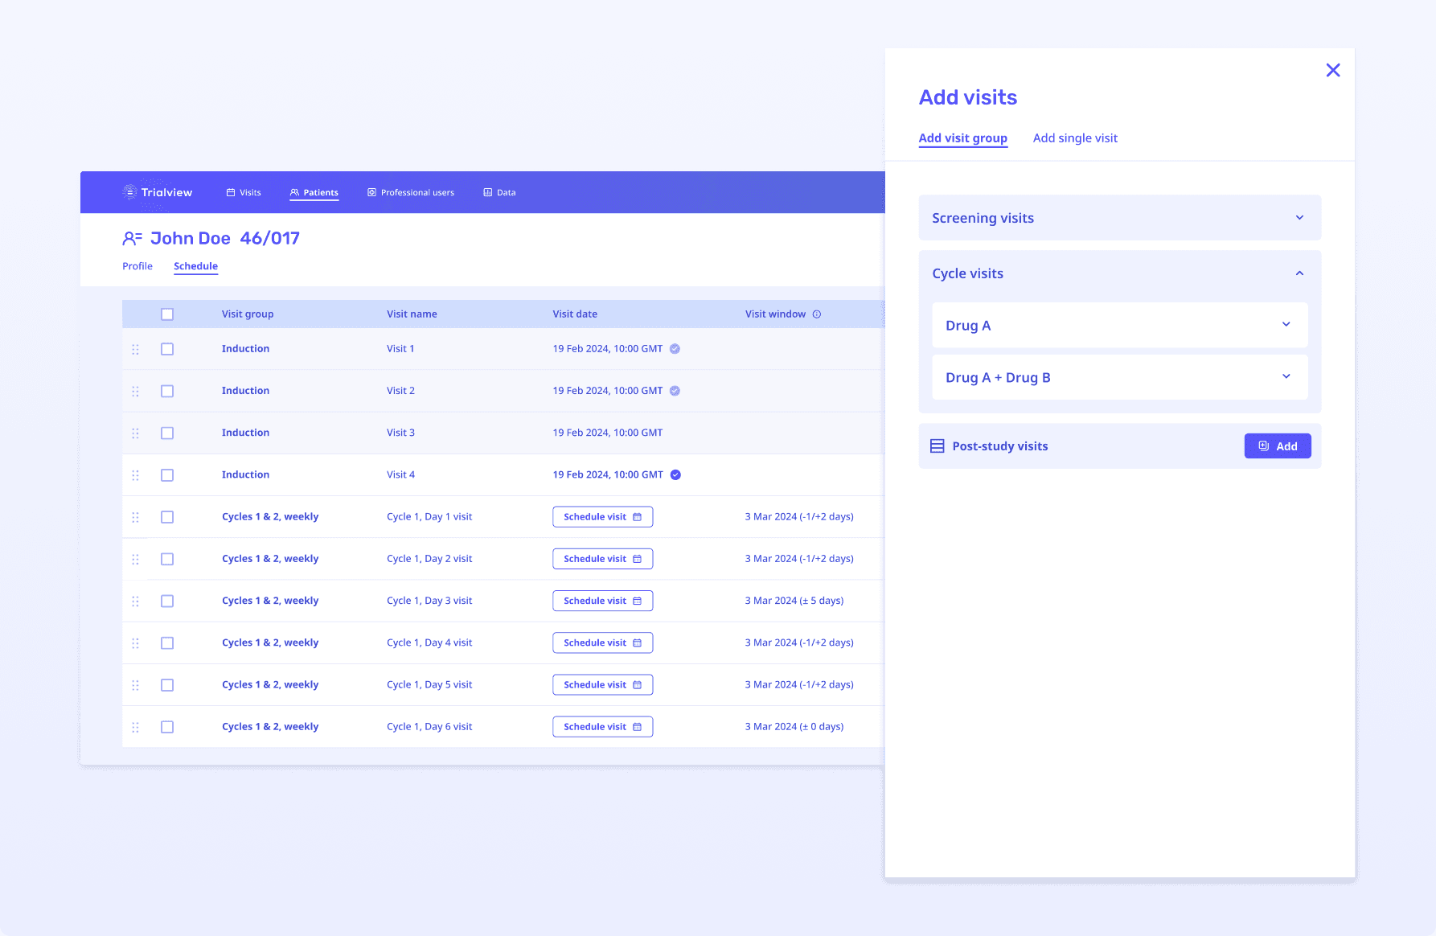Tick the checkbox for Induction Visit 2
The image size is (1436, 936).
(x=167, y=391)
